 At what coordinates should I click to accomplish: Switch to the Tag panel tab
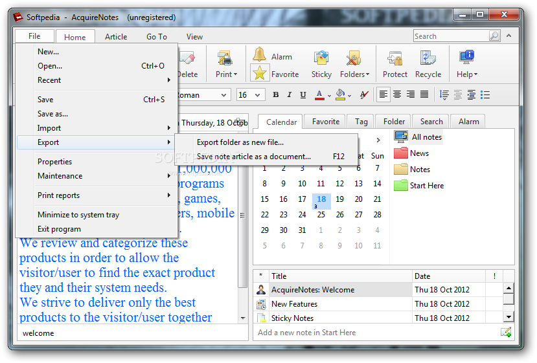(361, 122)
